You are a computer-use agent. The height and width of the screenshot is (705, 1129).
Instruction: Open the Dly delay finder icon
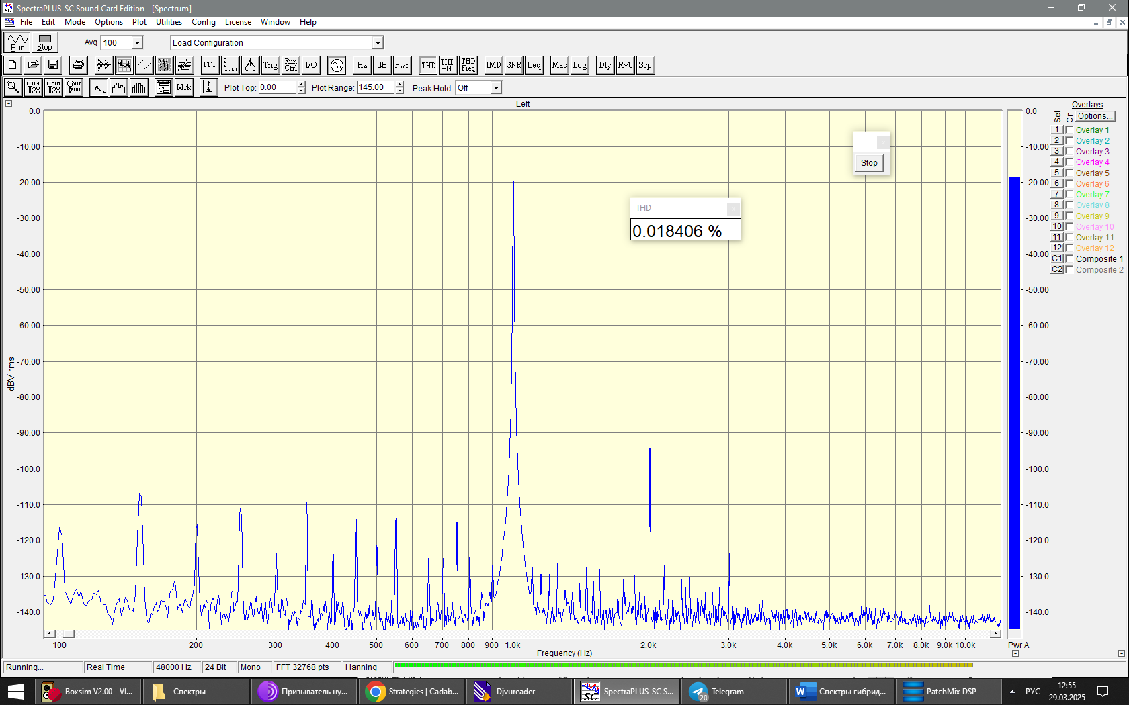point(605,65)
